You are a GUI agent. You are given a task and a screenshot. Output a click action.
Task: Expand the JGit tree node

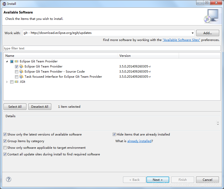click(7, 82)
